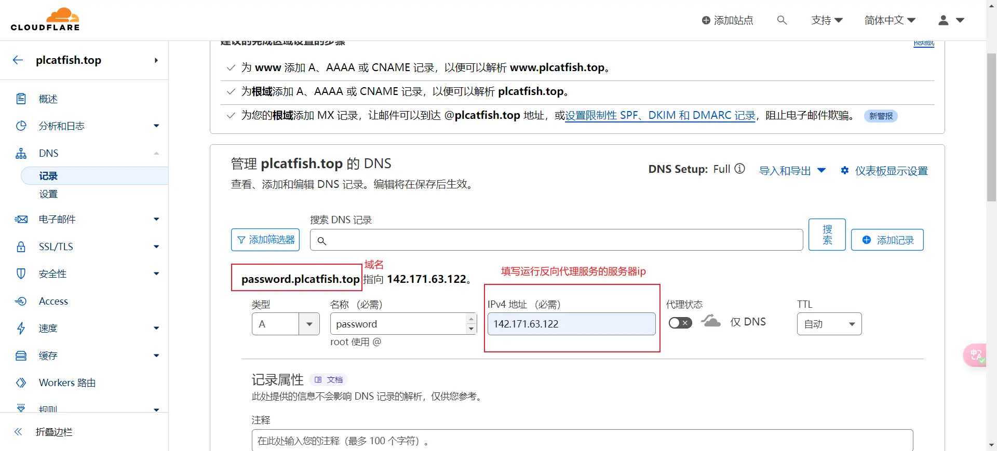Open the 导入和导出 dropdown
Image resolution: width=997 pixels, height=451 pixels.
tap(792, 170)
